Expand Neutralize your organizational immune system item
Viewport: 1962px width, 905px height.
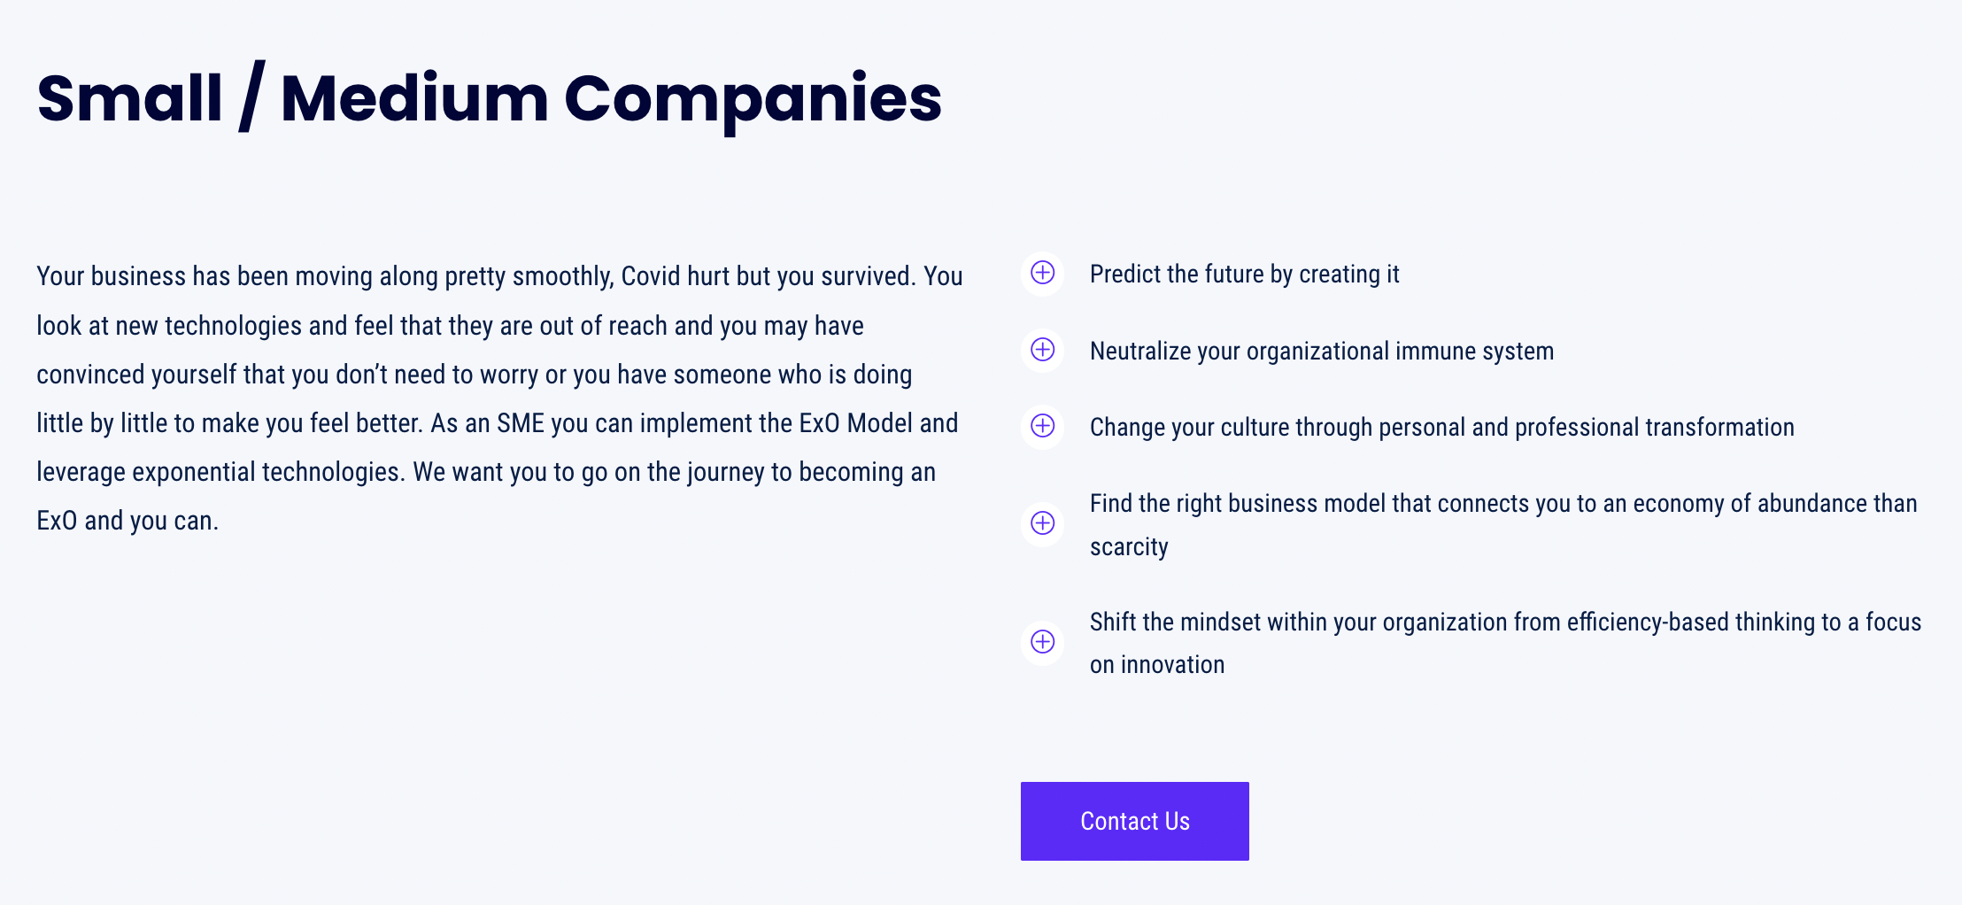1322,352
